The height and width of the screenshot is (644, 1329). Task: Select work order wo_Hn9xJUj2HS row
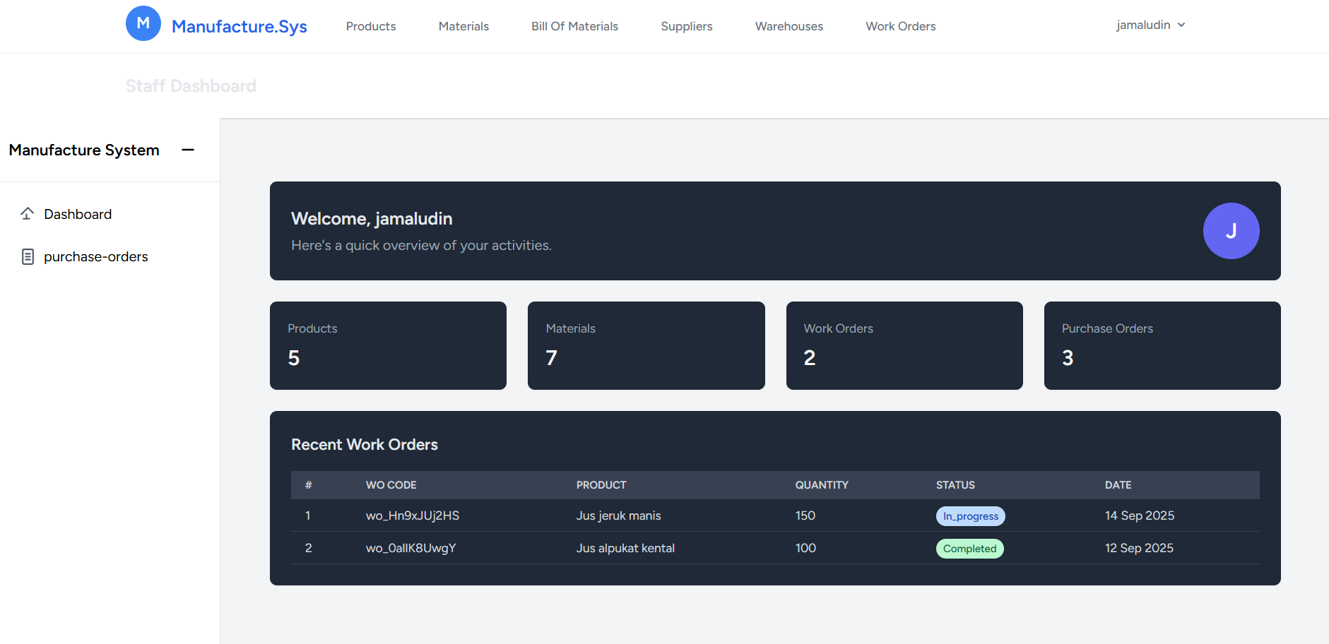tap(412, 515)
